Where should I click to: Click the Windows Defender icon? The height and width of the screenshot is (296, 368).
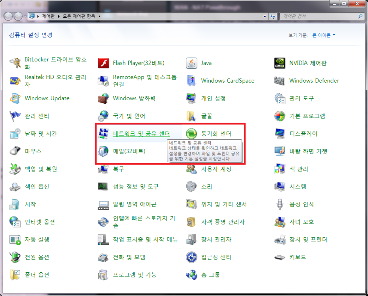pyautogui.click(x=280, y=81)
